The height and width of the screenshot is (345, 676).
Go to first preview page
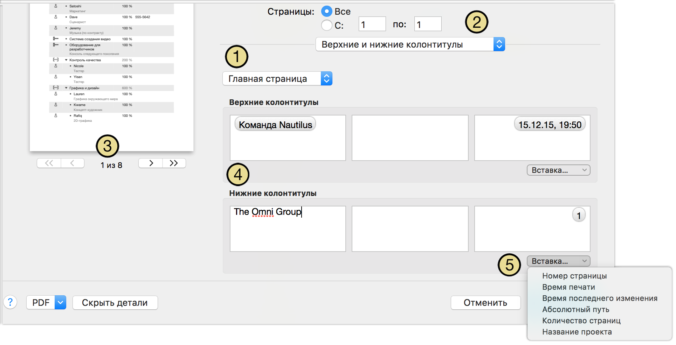click(49, 163)
